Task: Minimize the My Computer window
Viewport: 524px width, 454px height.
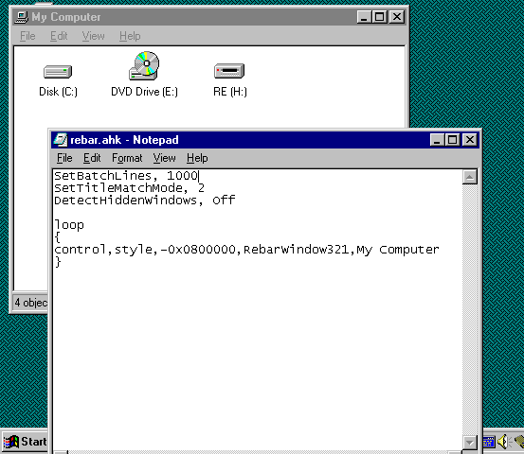Action: [x=364, y=17]
